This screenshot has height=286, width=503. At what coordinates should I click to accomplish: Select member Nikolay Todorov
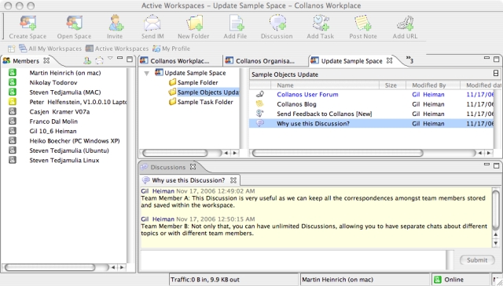(x=53, y=82)
